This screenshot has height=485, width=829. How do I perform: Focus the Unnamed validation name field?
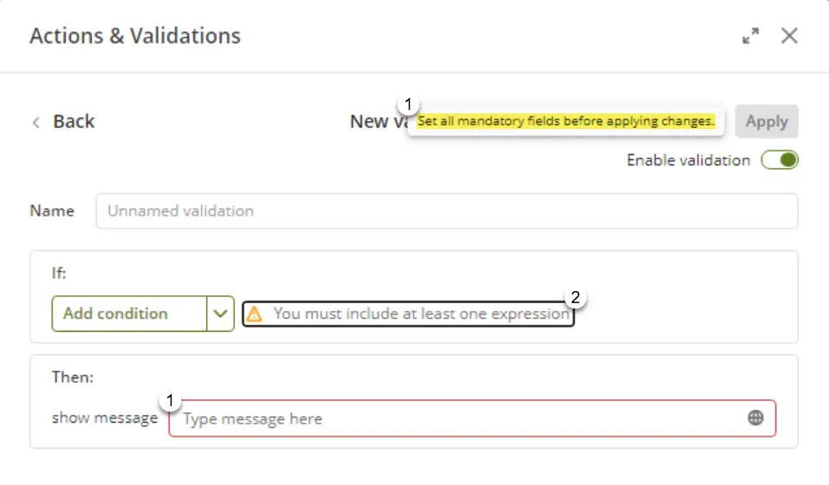coord(447,210)
